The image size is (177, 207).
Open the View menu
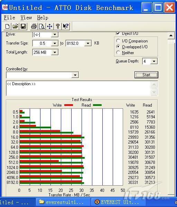click(x=26, y=18)
